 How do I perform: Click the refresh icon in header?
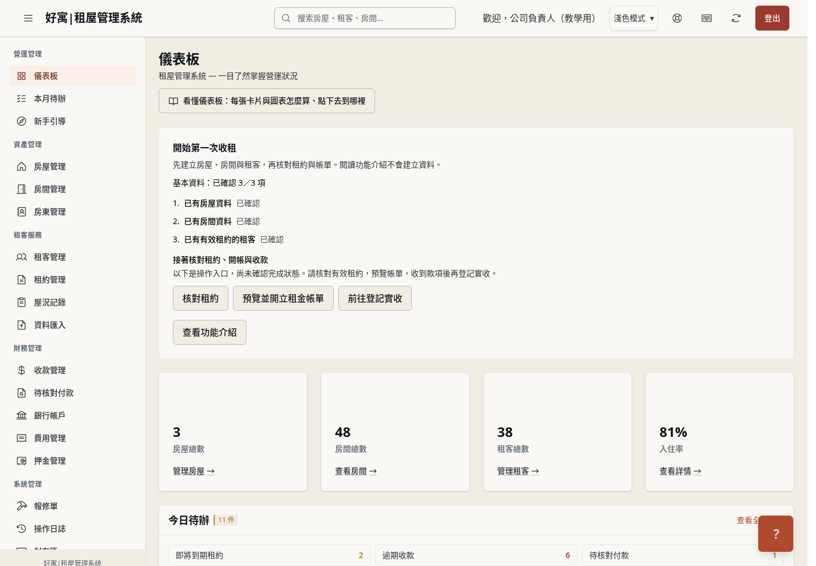(736, 18)
